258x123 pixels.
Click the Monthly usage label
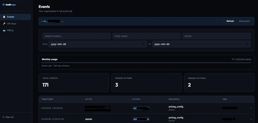point(50,59)
